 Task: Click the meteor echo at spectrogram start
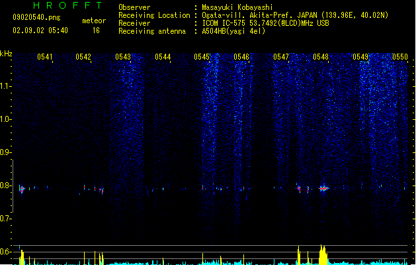pos(22,189)
